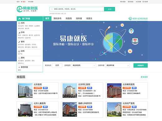The image size is (162, 121).
Task: Click the phone icon next to 400-6305060
Action: click(x=130, y=19)
